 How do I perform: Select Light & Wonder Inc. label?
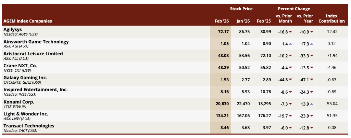pyautogui.click(x=26, y=114)
